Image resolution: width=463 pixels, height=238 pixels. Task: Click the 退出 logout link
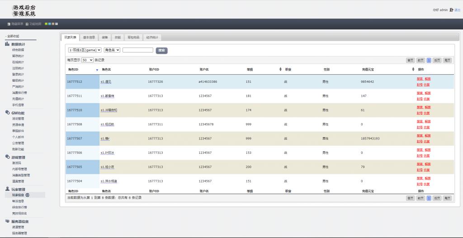457,10
